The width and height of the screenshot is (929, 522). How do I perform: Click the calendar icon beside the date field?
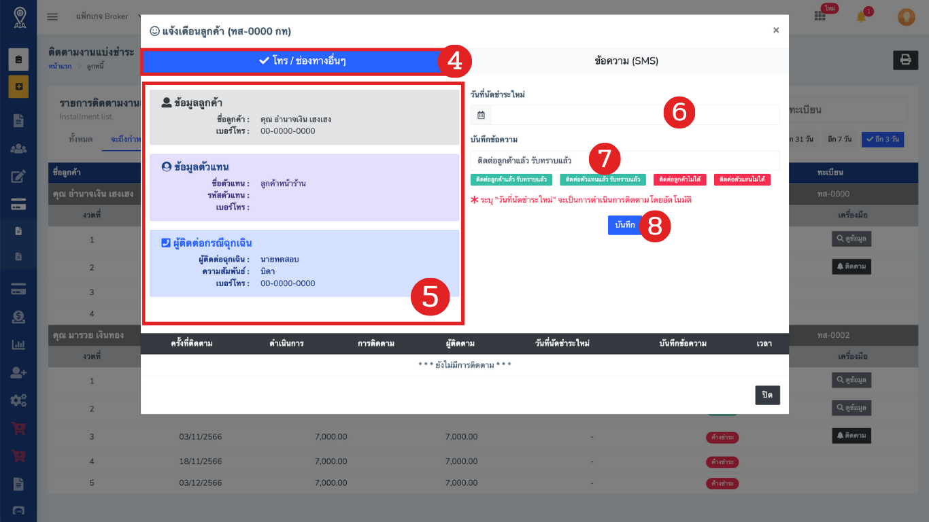pyautogui.click(x=481, y=115)
